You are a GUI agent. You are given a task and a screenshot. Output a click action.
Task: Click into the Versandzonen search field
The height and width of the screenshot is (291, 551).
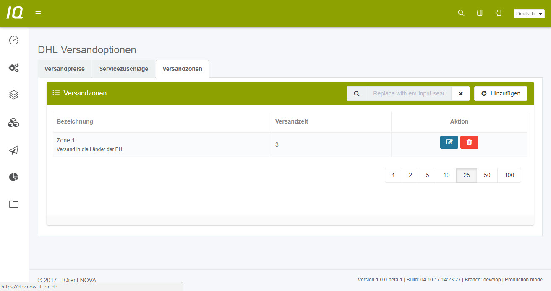(408, 93)
